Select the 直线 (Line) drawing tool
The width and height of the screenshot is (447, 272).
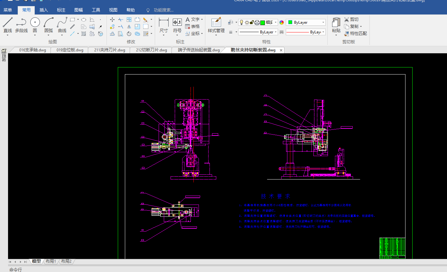(8, 25)
